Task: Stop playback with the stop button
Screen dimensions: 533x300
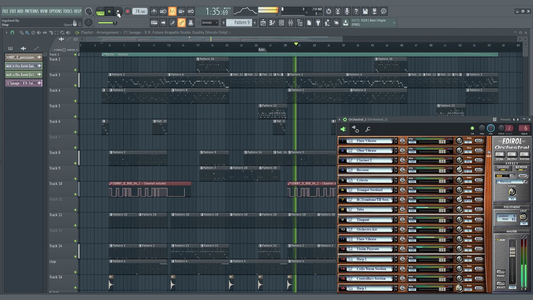Action: click(118, 12)
